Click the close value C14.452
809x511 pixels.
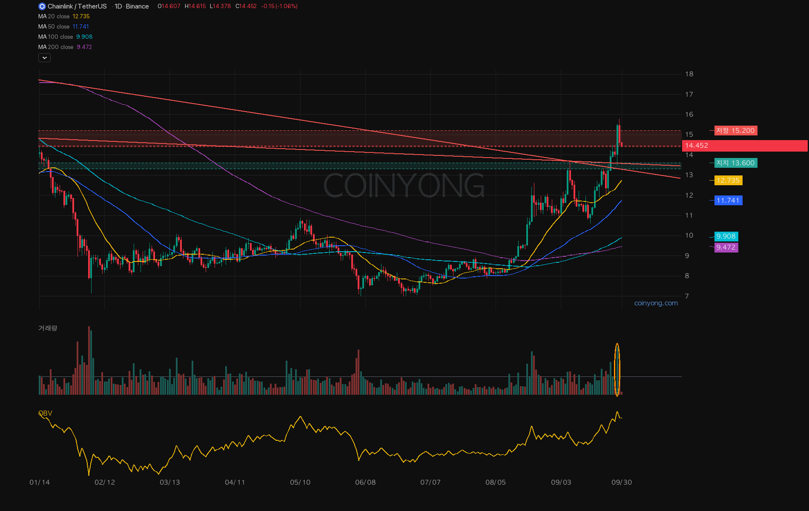click(246, 6)
